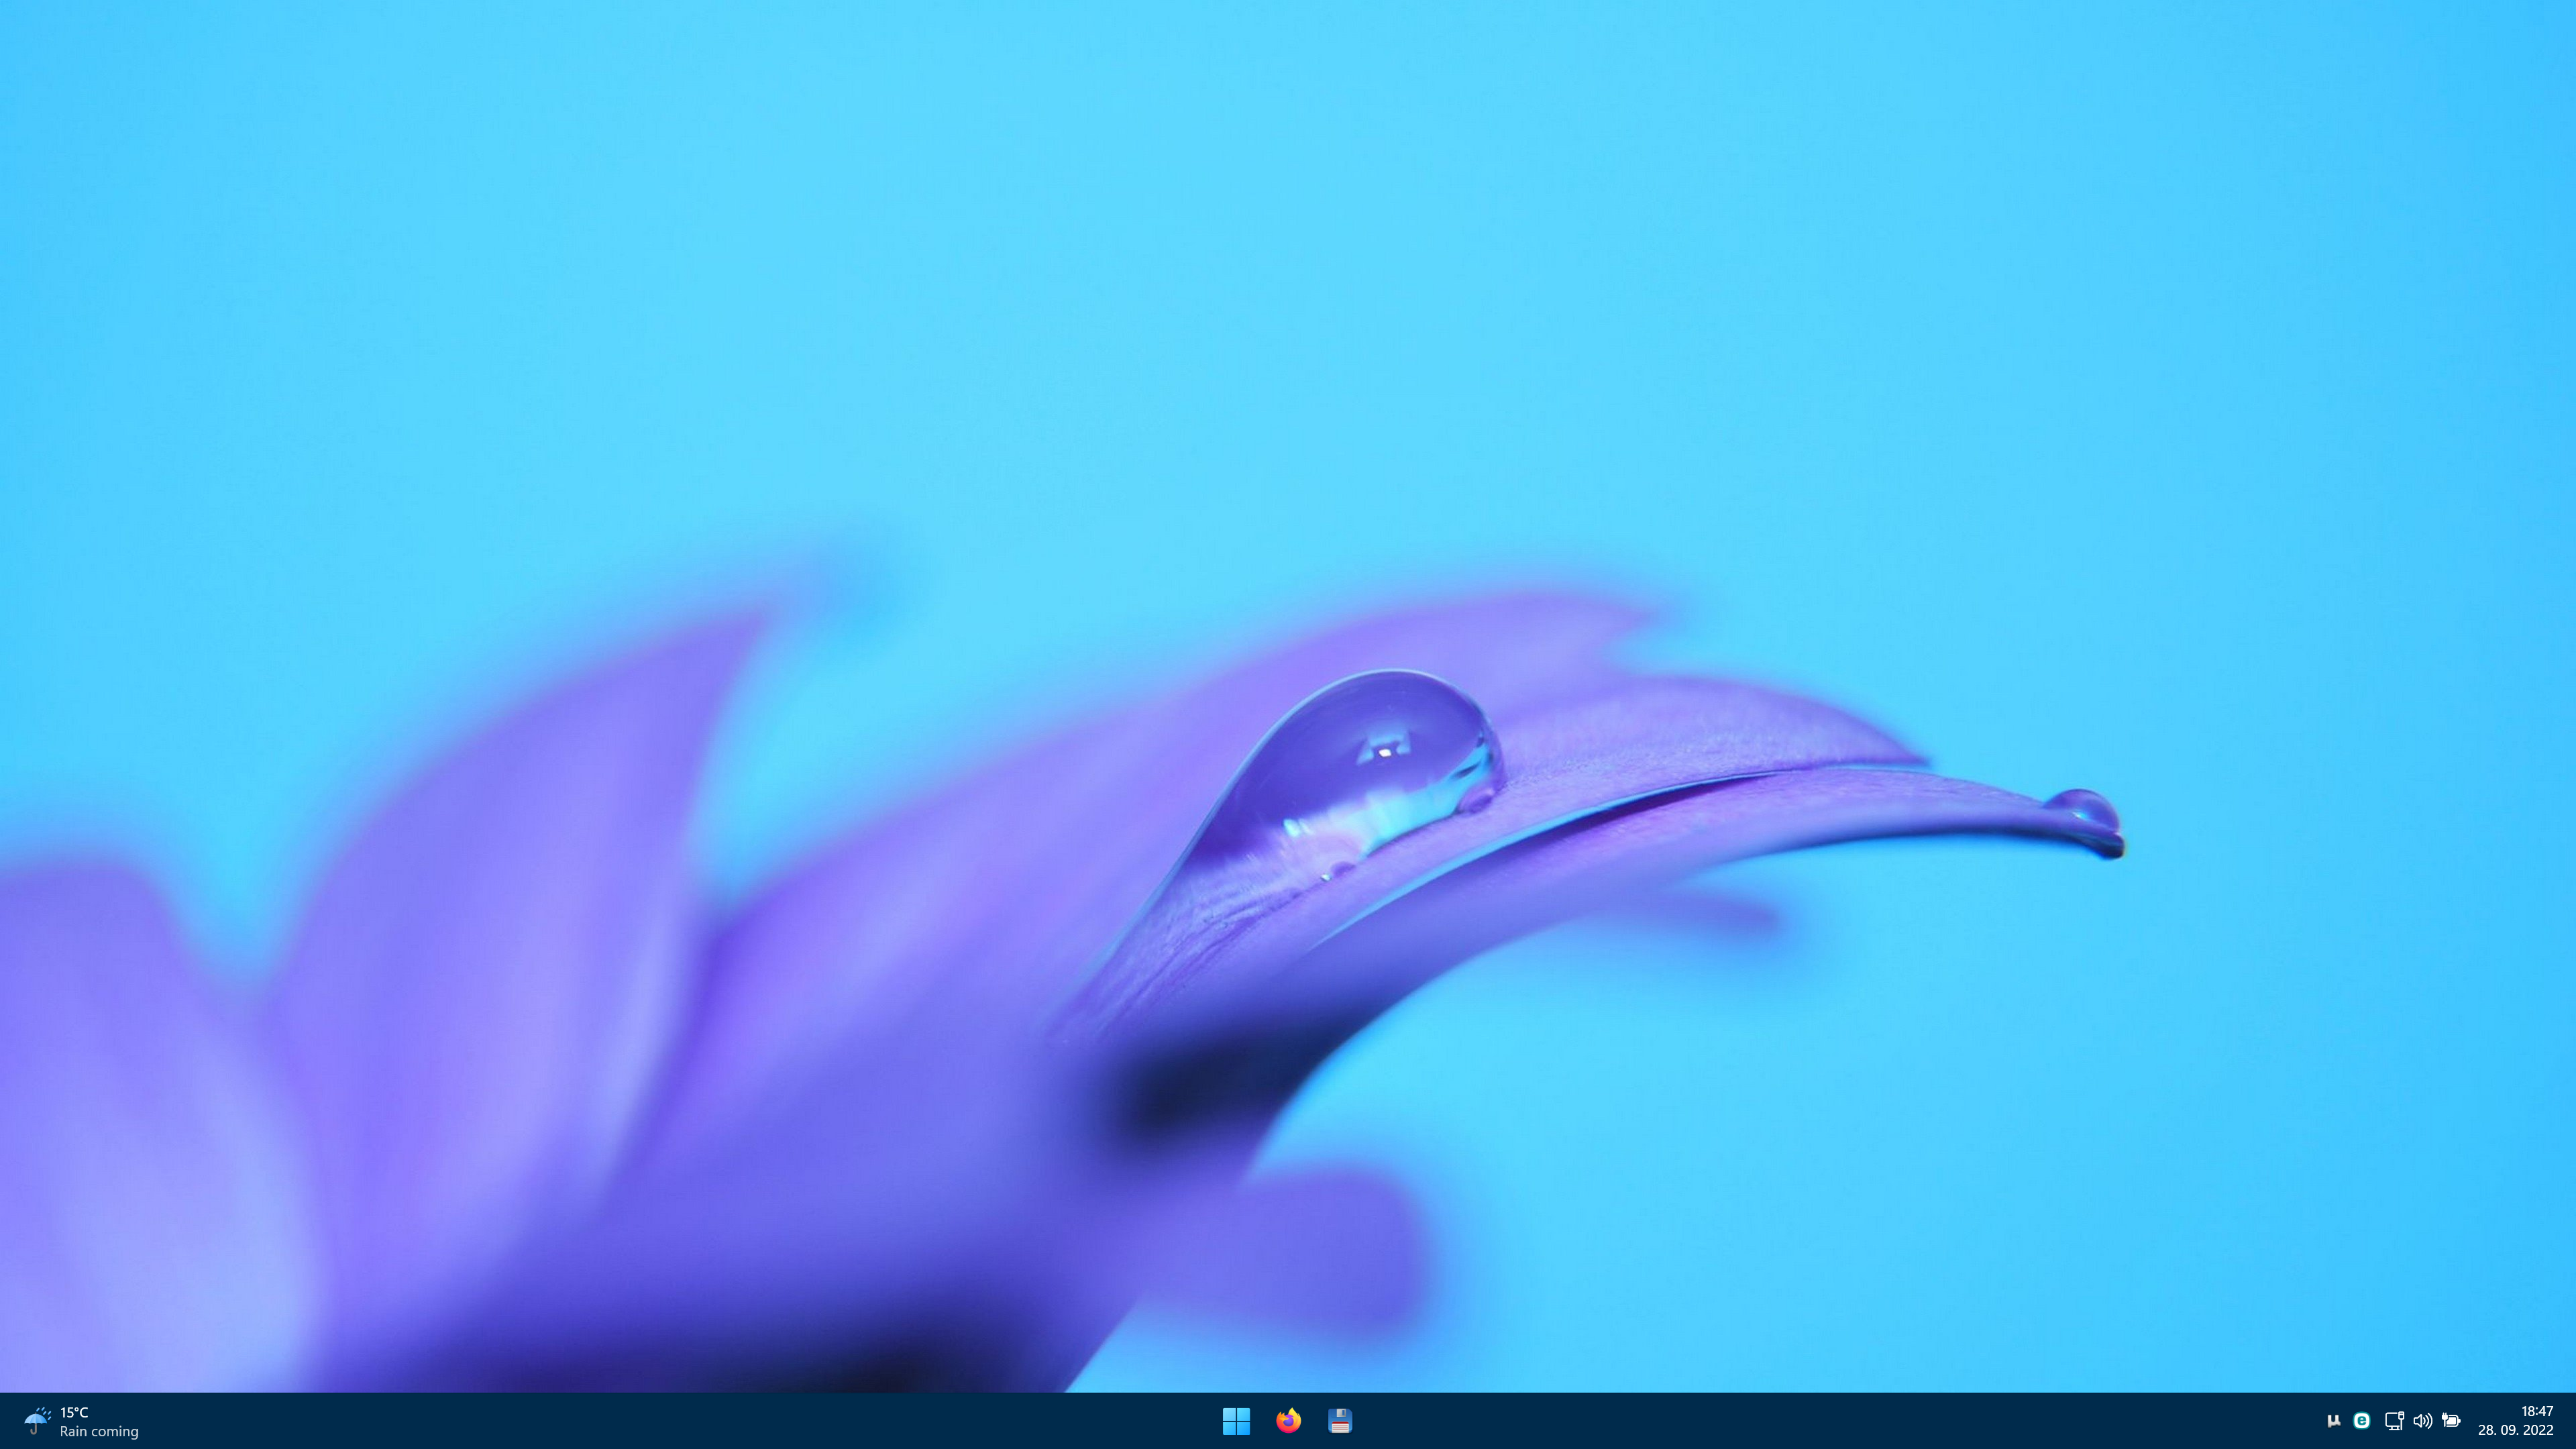Open the clock showing 18:47

tap(2537, 1411)
